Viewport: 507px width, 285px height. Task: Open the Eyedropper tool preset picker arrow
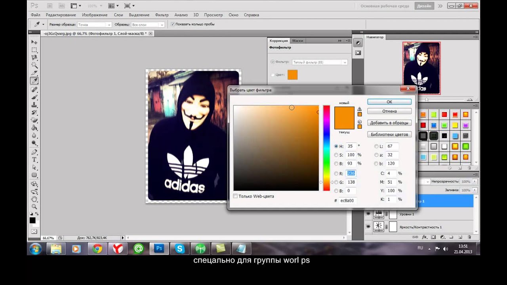(x=43, y=25)
